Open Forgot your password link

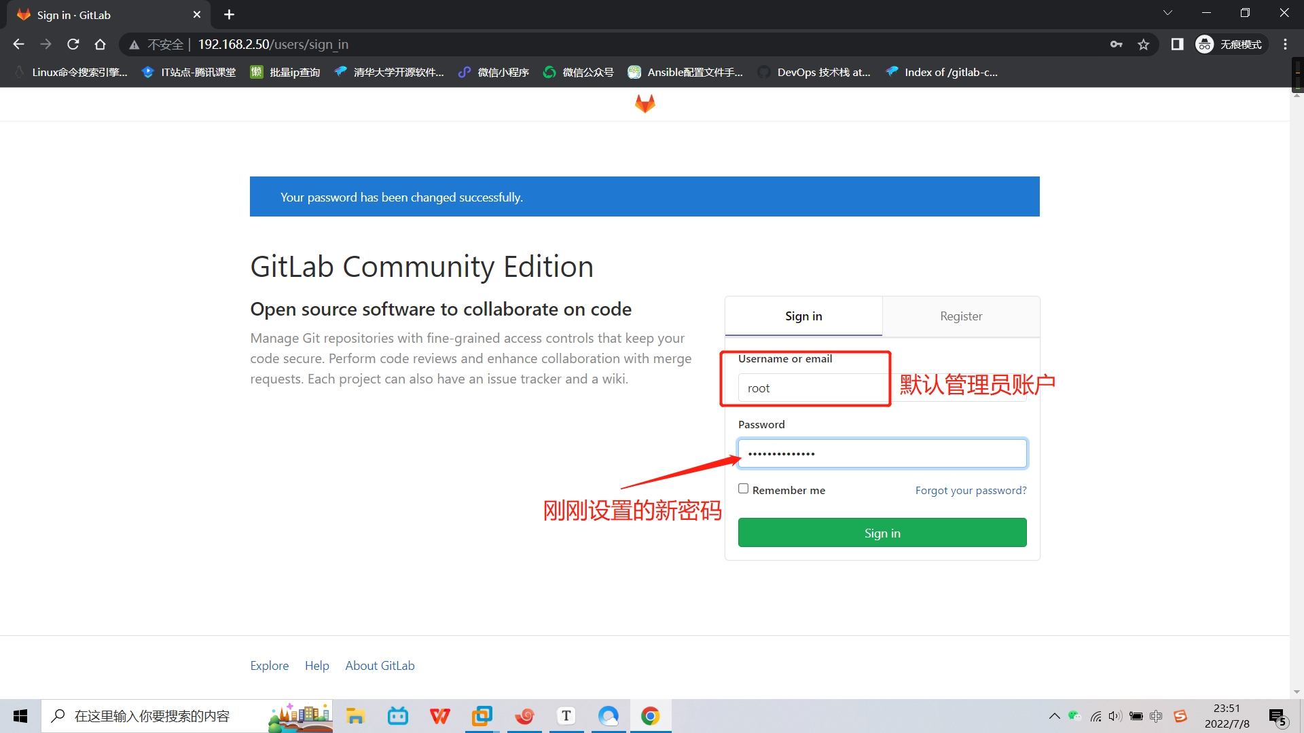click(971, 490)
